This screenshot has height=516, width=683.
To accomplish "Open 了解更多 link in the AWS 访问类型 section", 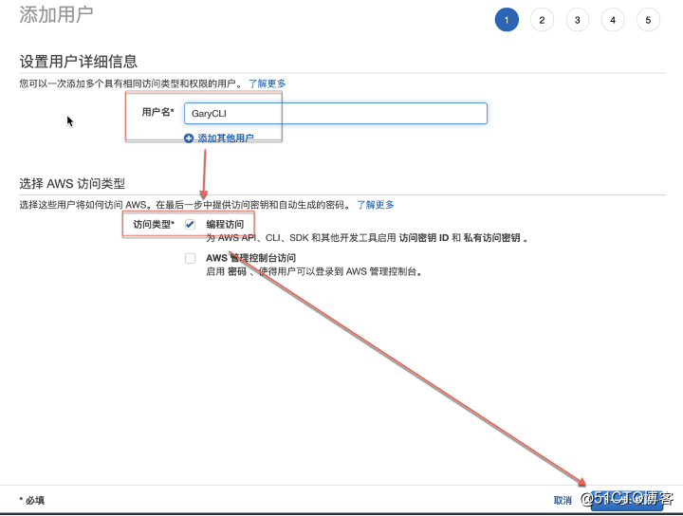I will (x=375, y=205).
